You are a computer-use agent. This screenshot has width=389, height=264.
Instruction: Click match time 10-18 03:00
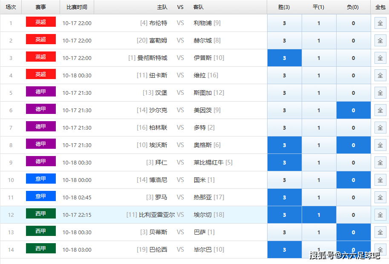[77, 250]
